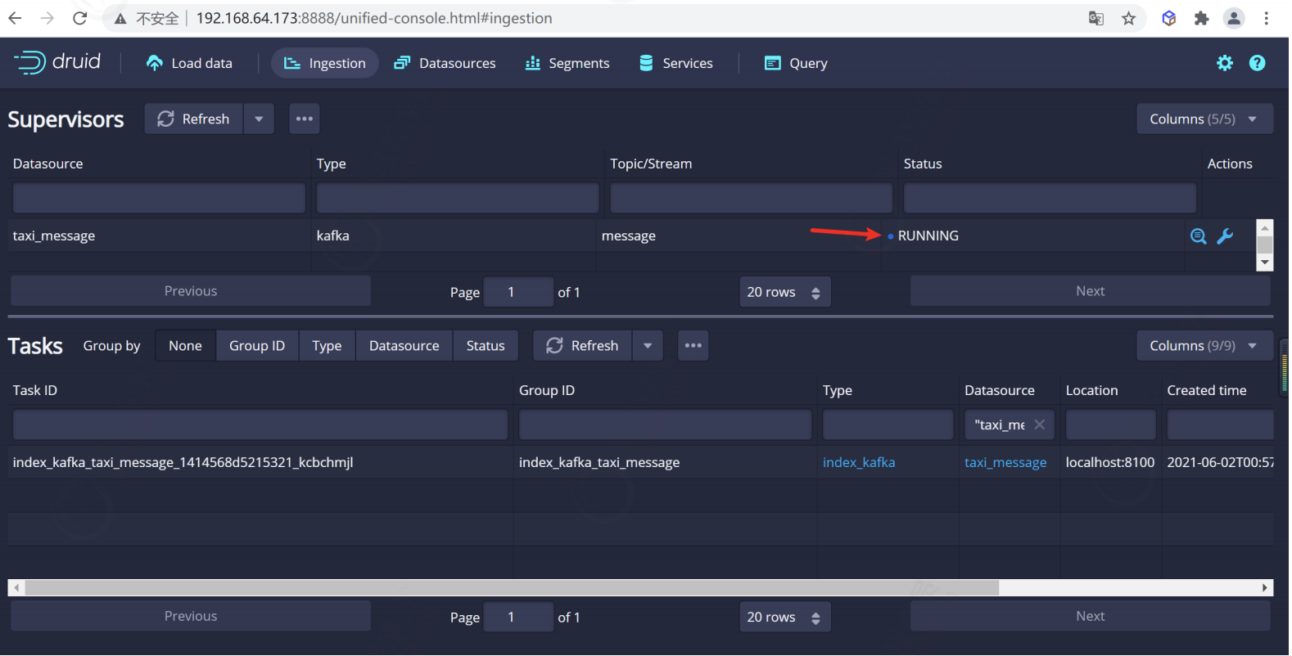The height and width of the screenshot is (656, 1292).
Task: Open the Load data view
Action: click(189, 63)
